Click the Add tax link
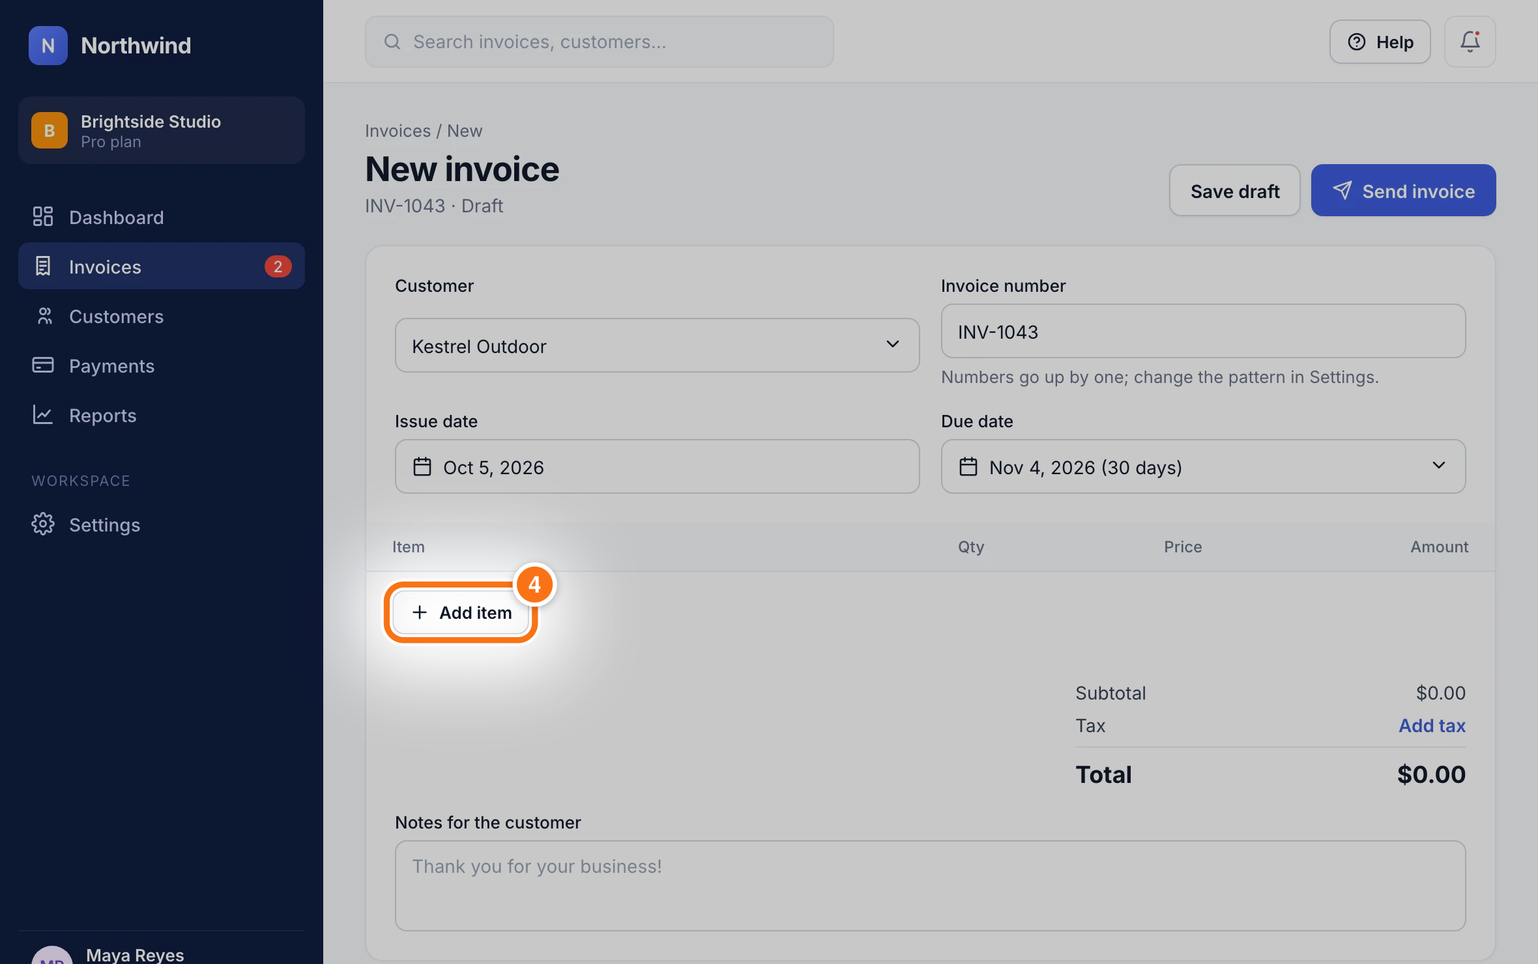This screenshot has height=964, width=1538. click(1432, 725)
